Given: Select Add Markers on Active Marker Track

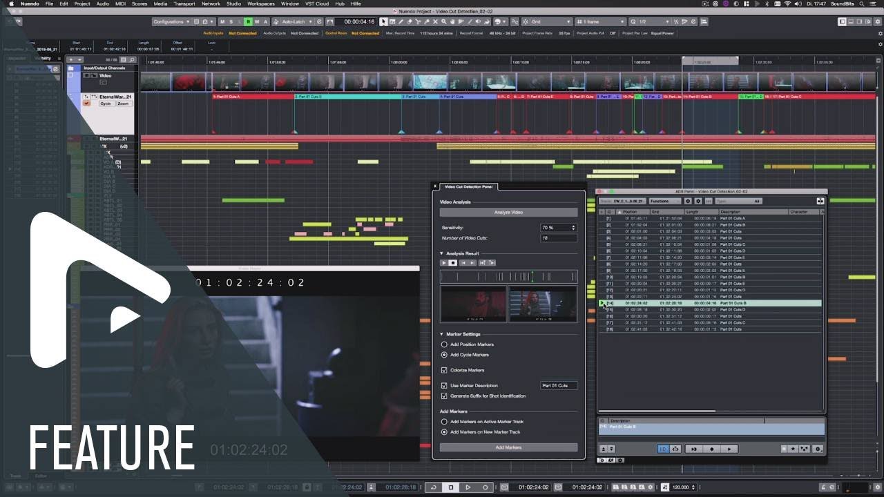Looking at the screenshot, I should [444, 421].
